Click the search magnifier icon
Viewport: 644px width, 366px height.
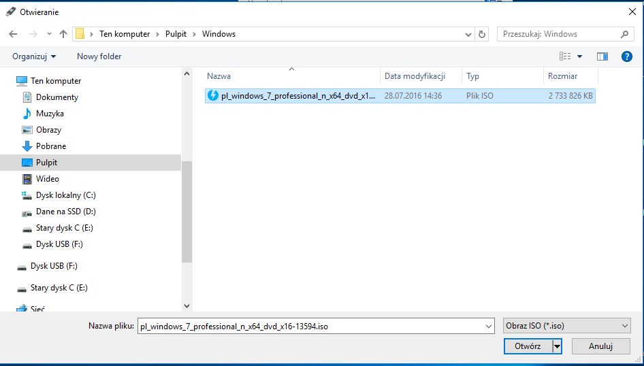(x=625, y=34)
